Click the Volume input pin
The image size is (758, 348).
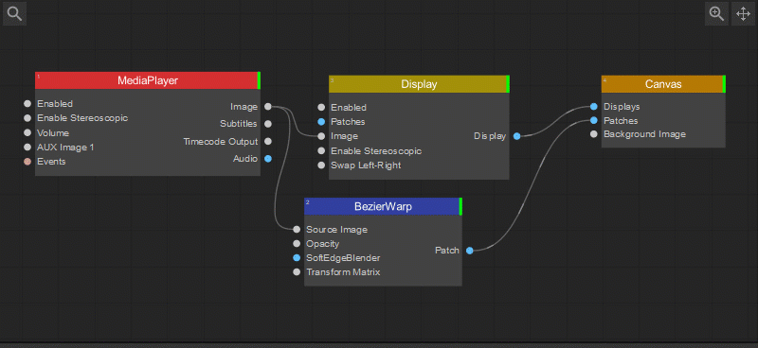pos(27,132)
